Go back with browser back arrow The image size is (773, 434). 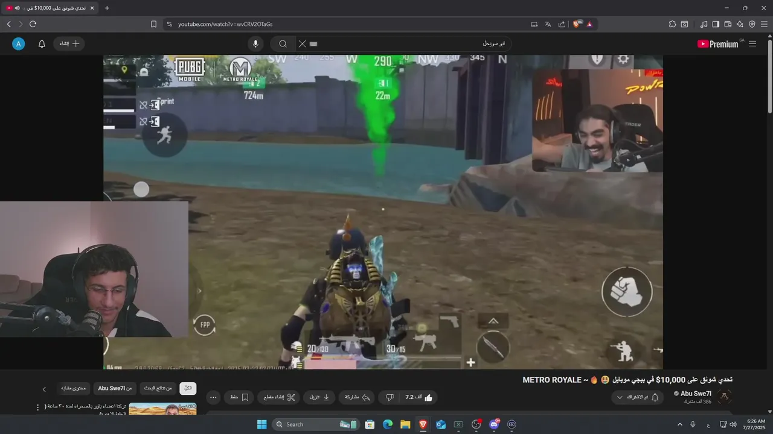[x=8, y=24]
